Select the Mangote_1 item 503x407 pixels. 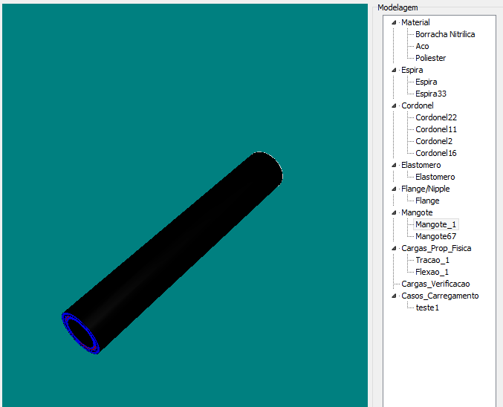pyautogui.click(x=435, y=224)
